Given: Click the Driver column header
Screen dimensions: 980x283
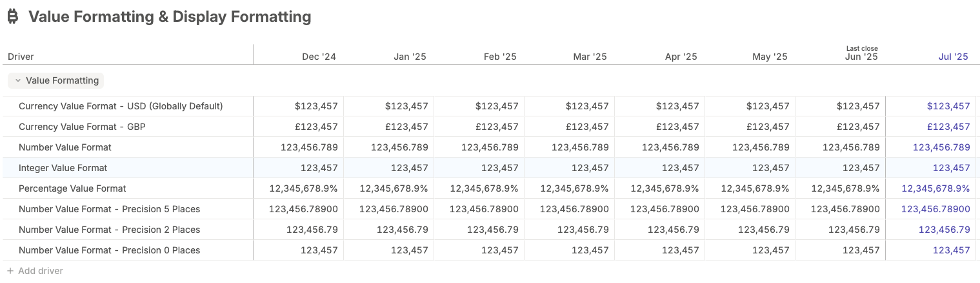Looking at the screenshot, I should [21, 57].
